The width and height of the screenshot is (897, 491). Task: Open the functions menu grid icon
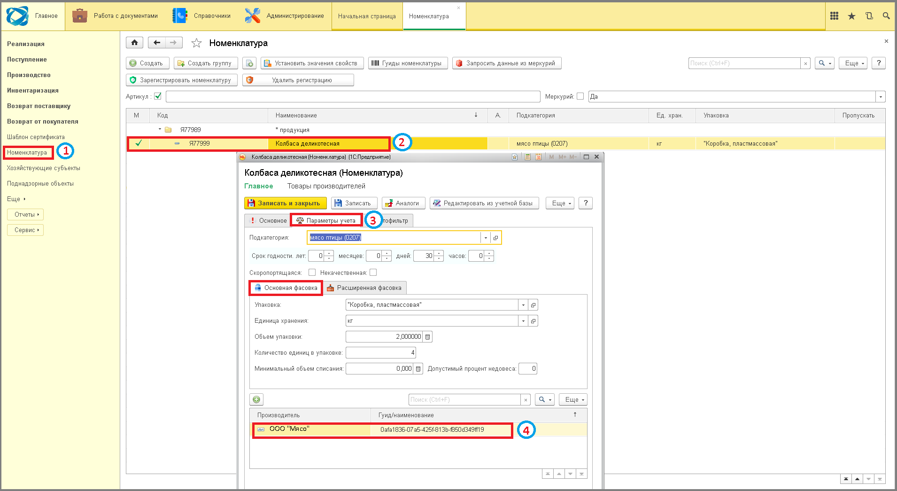coord(834,16)
